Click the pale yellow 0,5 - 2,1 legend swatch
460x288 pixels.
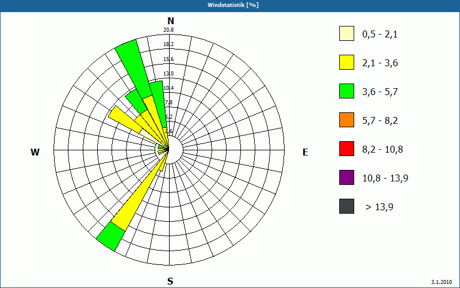point(347,33)
